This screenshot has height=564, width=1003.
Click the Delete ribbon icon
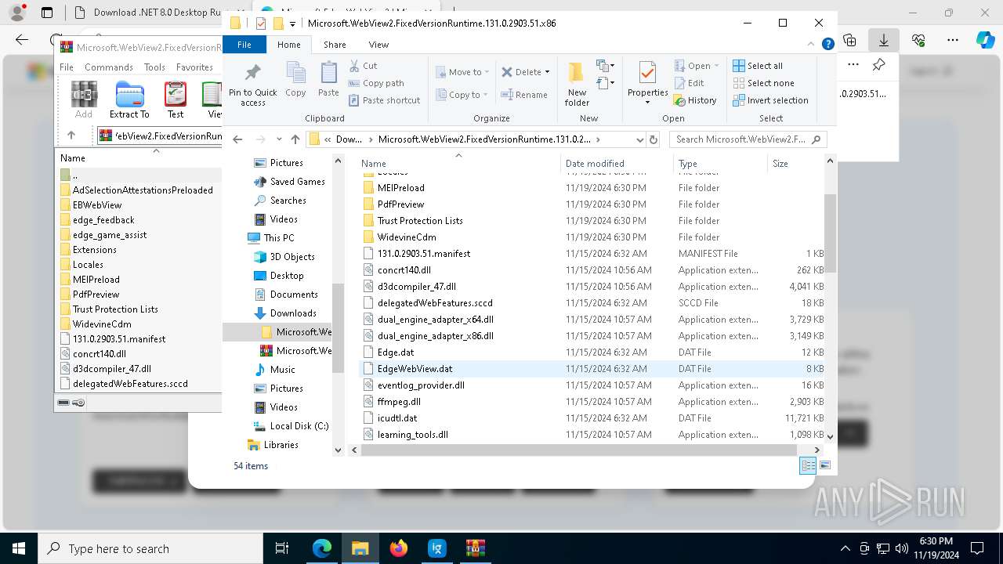click(x=521, y=72)
